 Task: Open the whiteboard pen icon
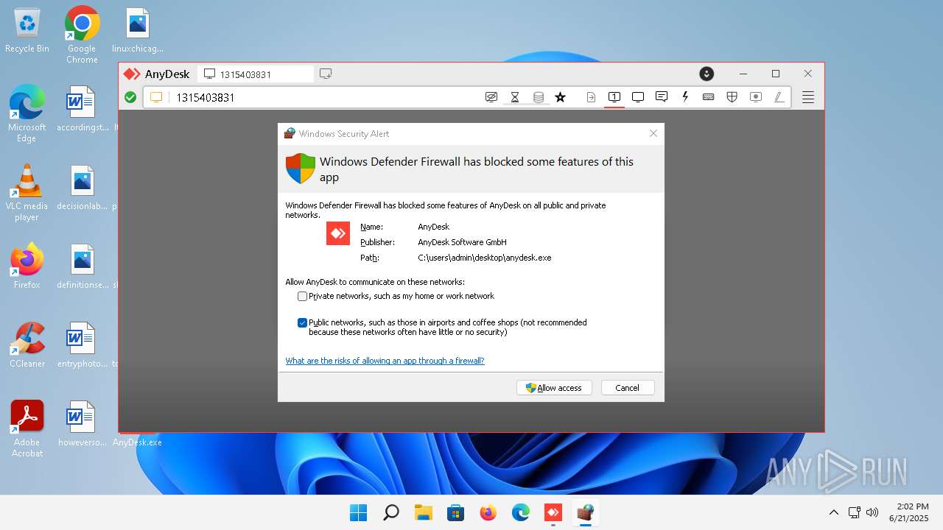click(x=779, y=97)
